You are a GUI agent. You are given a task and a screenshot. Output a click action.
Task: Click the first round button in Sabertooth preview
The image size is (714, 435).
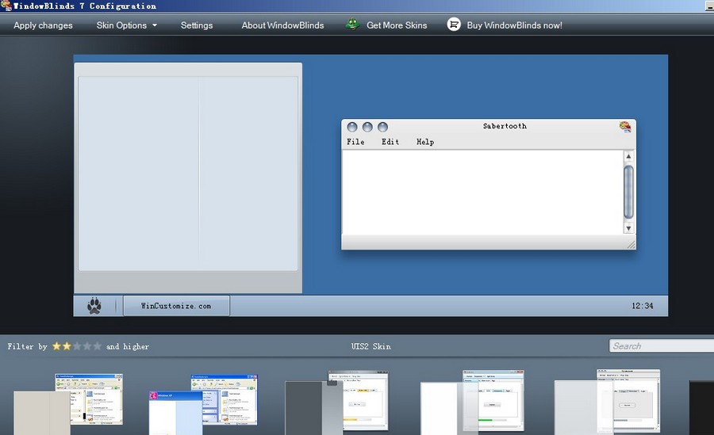(352, 127)
